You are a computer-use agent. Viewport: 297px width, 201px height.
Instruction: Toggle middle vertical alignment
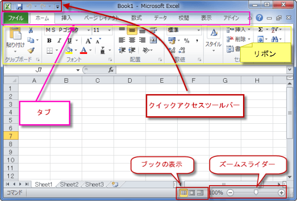132,30
